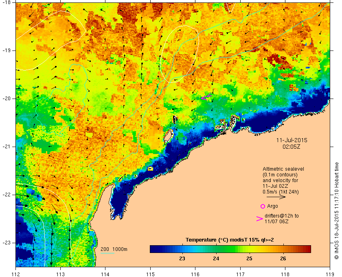Click the magenta drifter chevron in legend
Image resolution: width=342 pixels, height=277 pixels.
coord(260,219)
